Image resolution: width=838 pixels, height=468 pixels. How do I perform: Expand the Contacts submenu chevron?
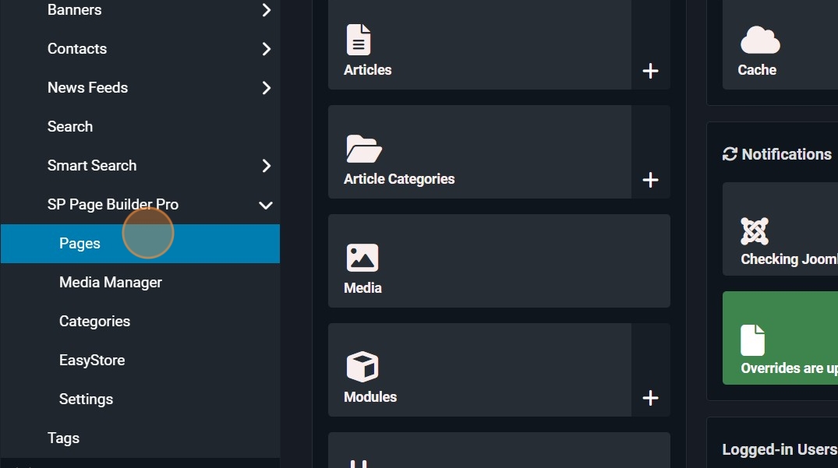(x=266, y=49)
